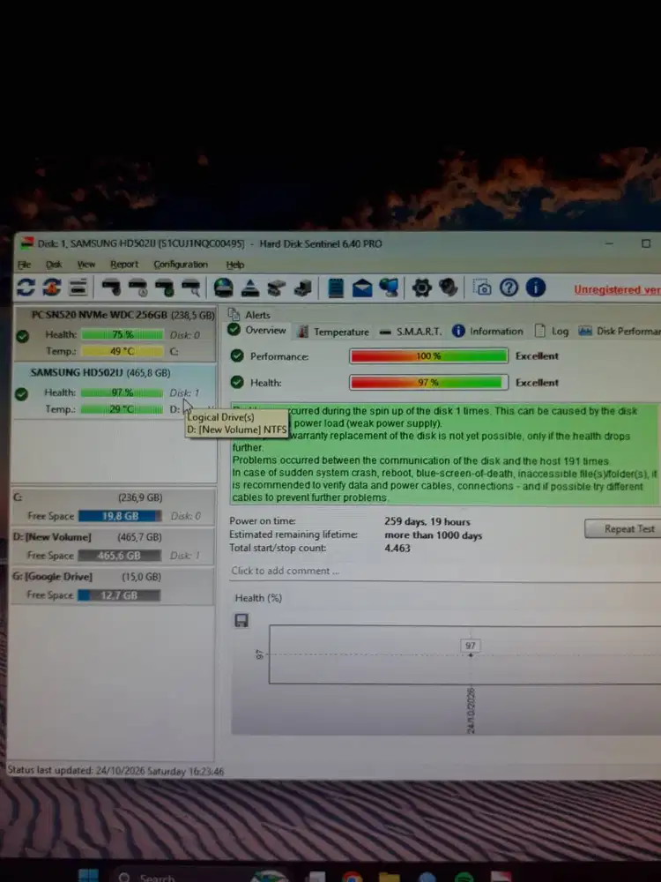Image resolution: width=661 pixels, height=882 pixels.
Task: Click the disk-with-box icon before the notepad
Action: pyautogui.click(x=303, y=288)
